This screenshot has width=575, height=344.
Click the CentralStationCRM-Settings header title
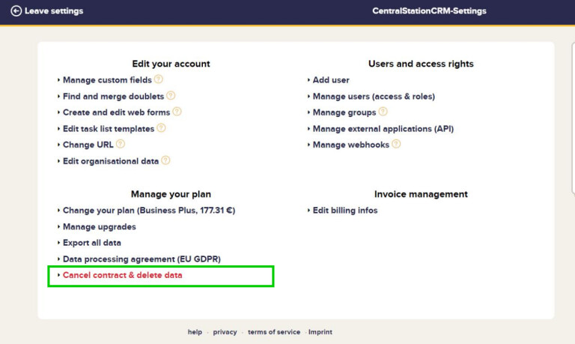(x=430, y=11)
